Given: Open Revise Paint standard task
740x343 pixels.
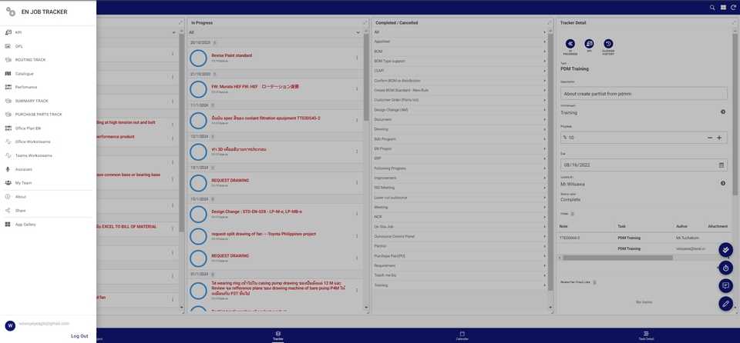Looking at the screenshot, I should [231, 55].
